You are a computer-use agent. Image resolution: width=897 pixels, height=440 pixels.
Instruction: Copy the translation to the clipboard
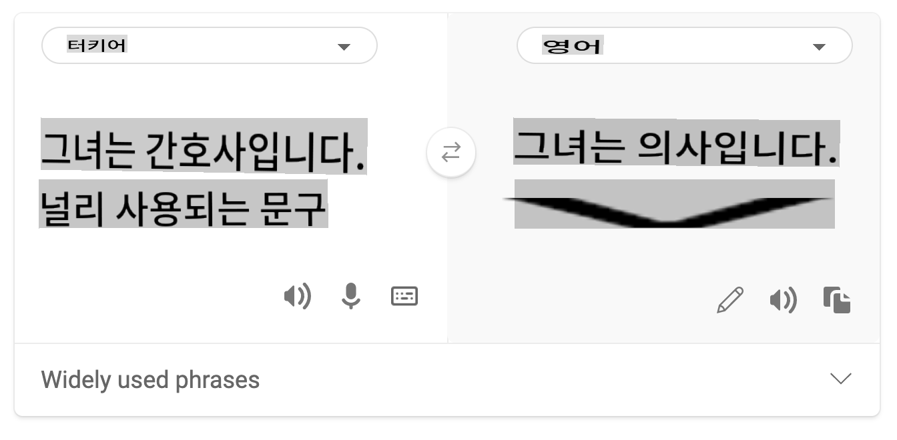[x=837, y=300]
